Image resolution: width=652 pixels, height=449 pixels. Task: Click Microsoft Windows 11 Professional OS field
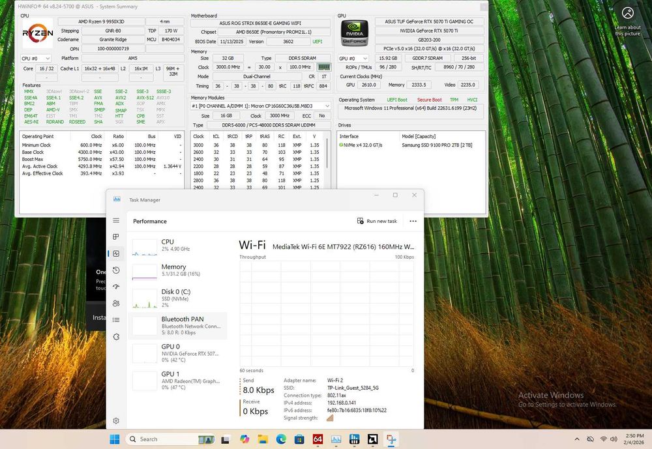410,108
